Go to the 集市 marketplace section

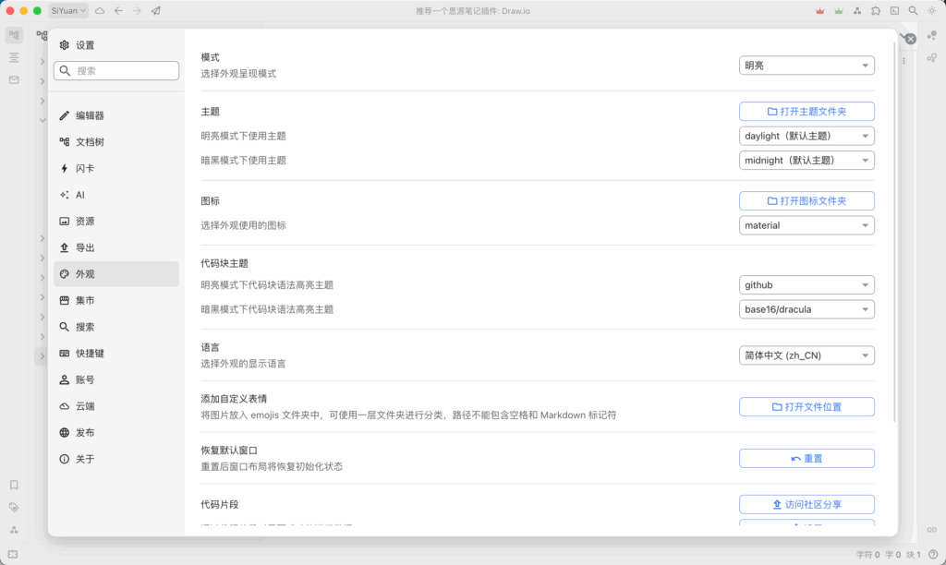coord(85,300)
